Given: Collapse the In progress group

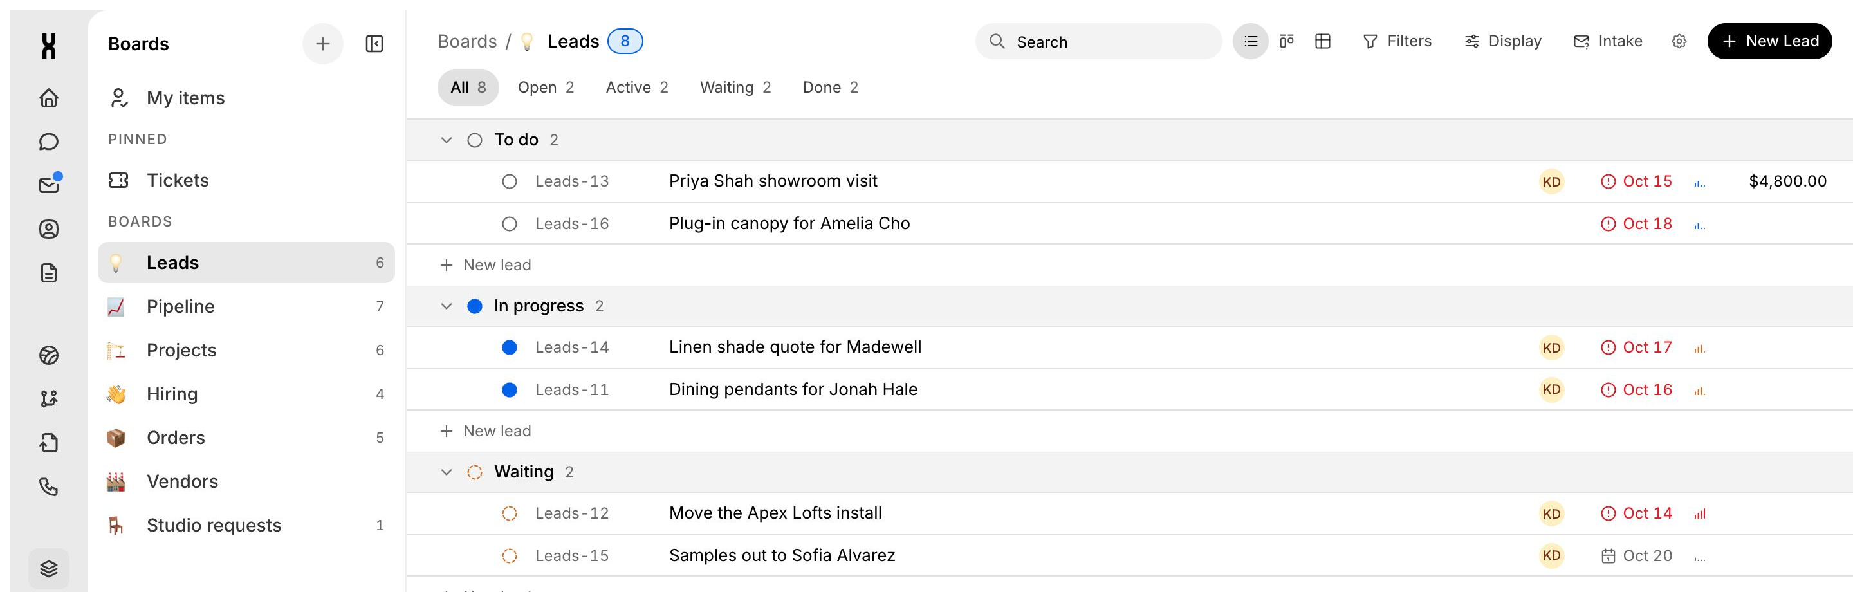Looking at the screenshot, I should [446, 306].
